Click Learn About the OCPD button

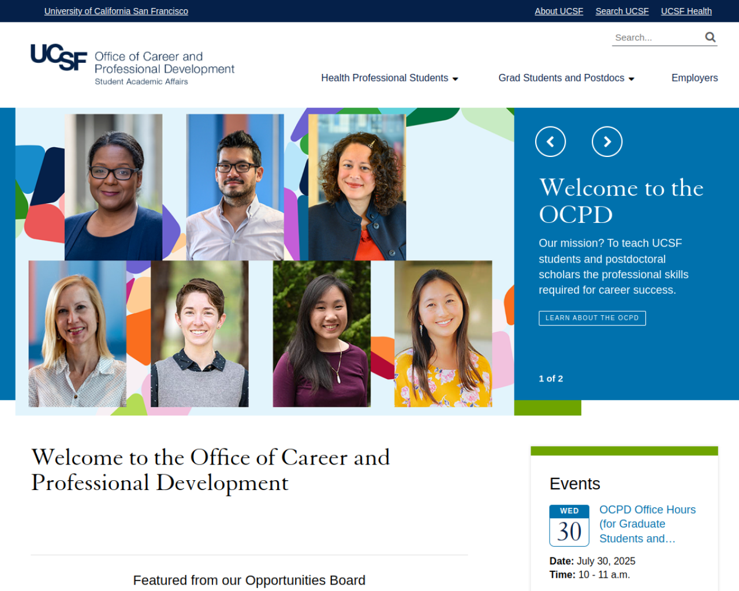592,318
